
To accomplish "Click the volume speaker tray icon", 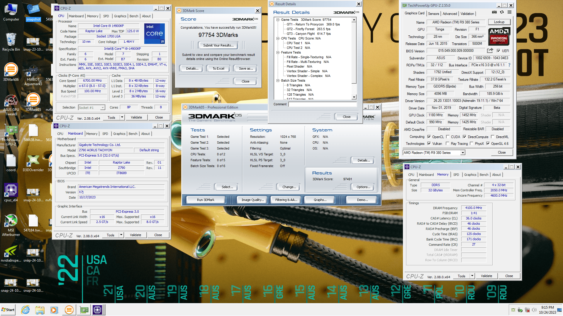I will tap(534, 310).
